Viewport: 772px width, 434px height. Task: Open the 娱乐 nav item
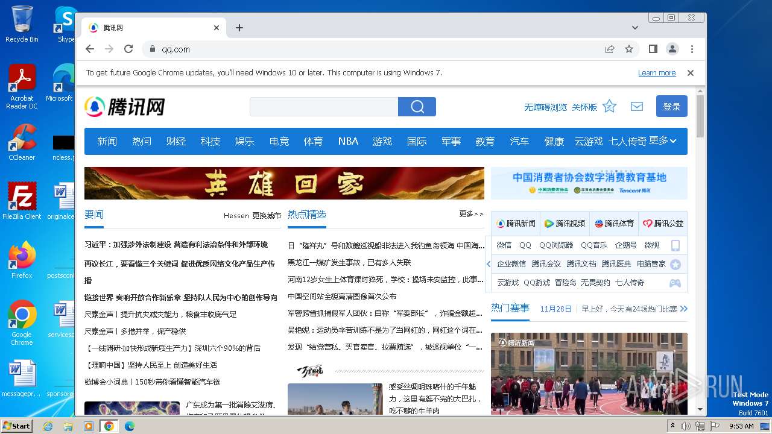tap(244, 141)
